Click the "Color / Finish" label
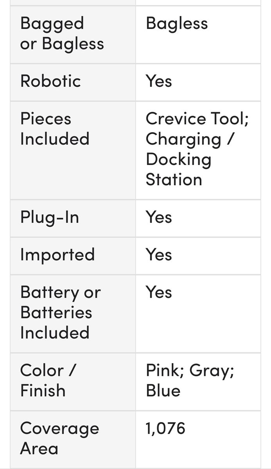Image resolution: width=271 pixels, height=469 pixels. point(48,381)
